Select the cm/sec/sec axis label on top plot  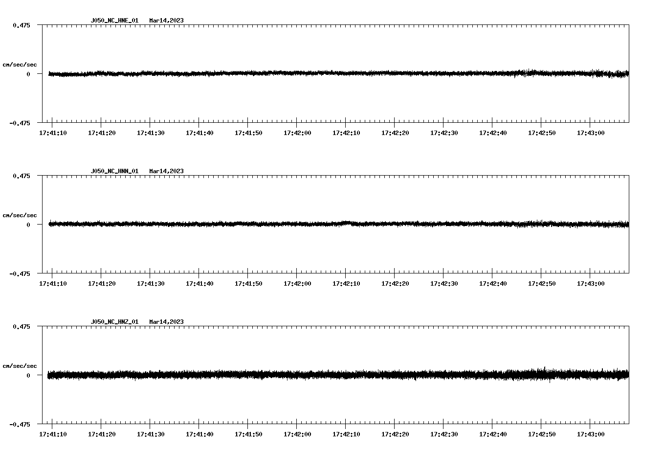(21, 64)
